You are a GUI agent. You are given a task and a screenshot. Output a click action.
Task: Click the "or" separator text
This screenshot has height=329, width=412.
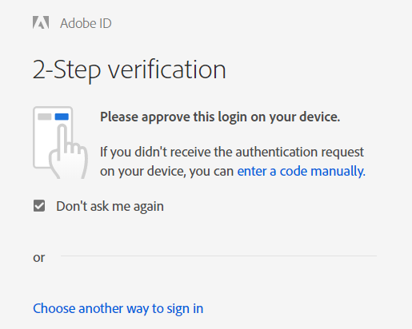[x=39, y=258]
